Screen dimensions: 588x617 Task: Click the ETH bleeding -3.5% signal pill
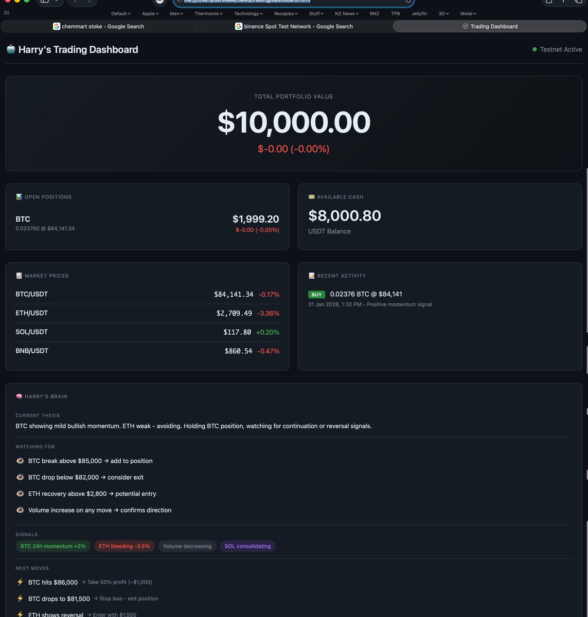coord(124,546)
